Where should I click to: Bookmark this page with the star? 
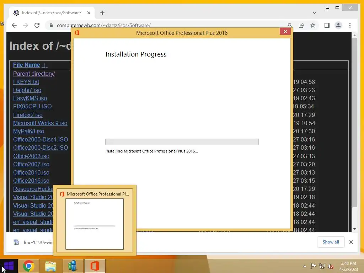(x=313, y=25)
